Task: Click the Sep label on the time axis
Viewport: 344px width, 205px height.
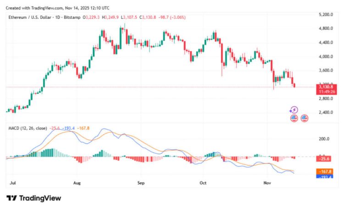Action: tap(141, 183)
